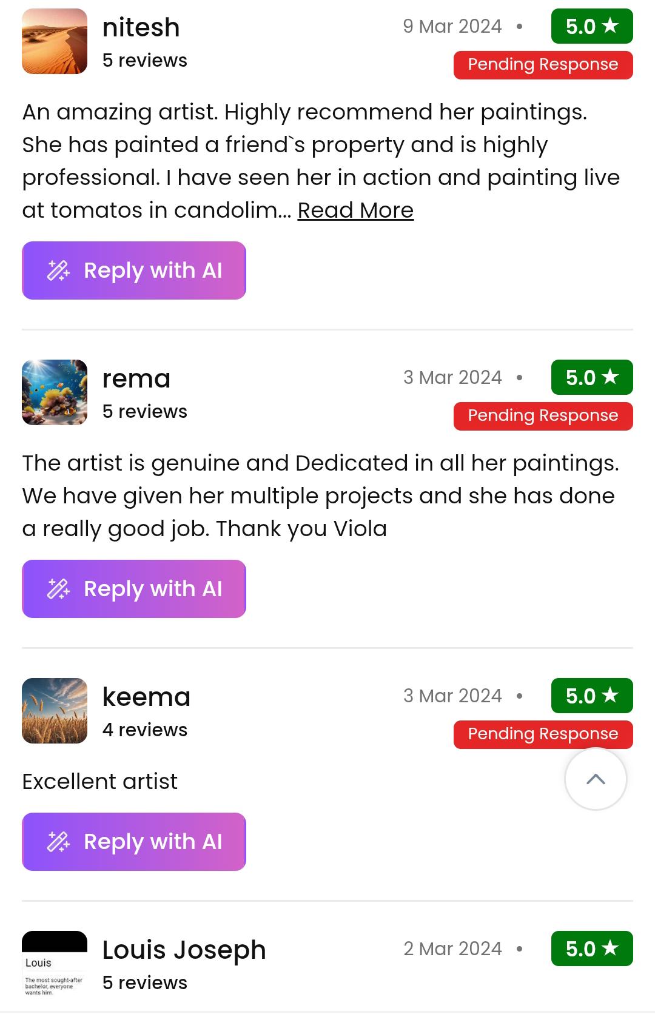This screenshot has height=1014, width=655.
Task: Click magic wand icon on keema's reply button
Action: (59, 842)
